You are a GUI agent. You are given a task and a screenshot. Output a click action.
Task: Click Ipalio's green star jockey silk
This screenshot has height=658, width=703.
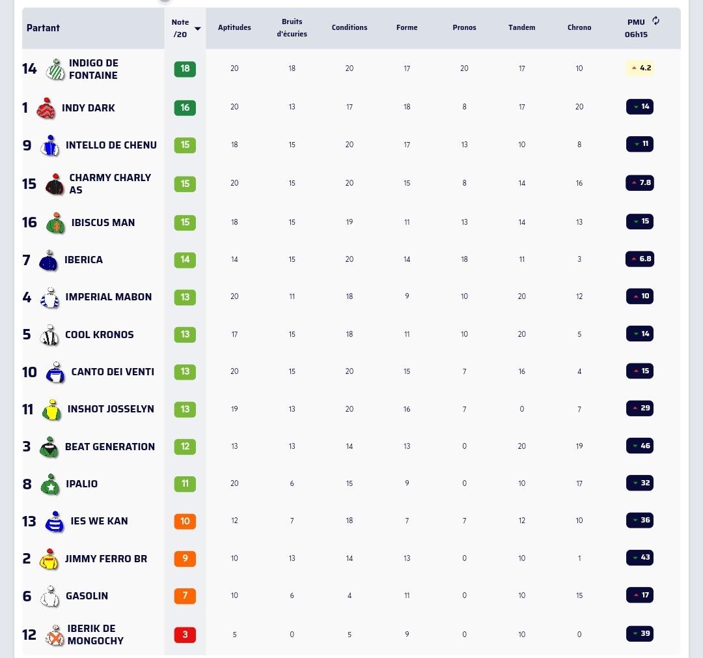point(50,484)
